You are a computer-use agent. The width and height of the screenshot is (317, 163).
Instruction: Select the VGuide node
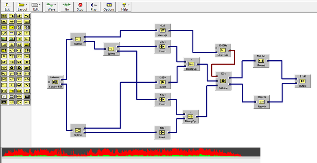pos(223,81)
